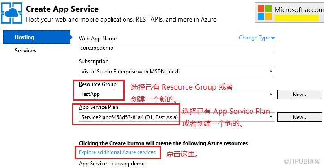
Task: Click the ServicePlanc6458d53-81a4 plan value
Action: [130, 117]
